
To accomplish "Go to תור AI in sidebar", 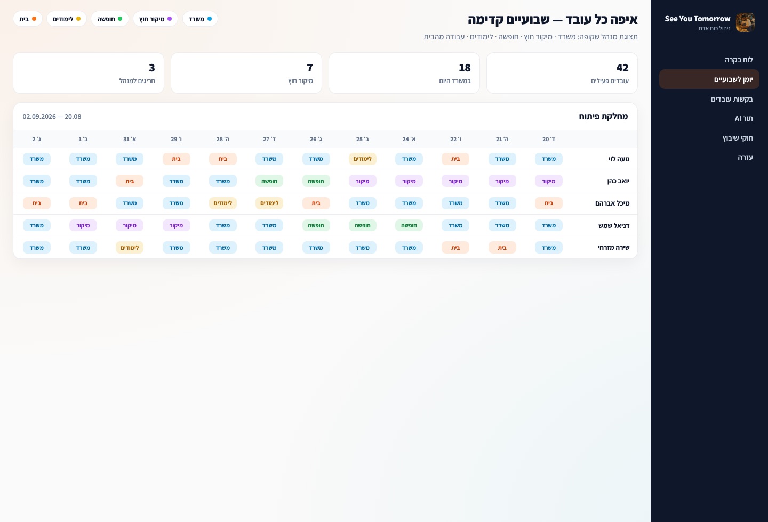I will [x=709, y=118].
